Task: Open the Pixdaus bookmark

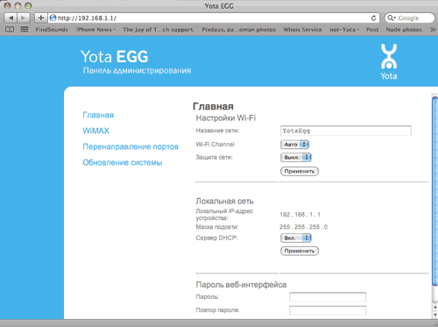Action: (x=238, y=30)
